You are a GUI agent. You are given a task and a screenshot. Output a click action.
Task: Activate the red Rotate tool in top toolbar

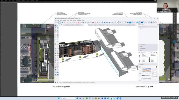pos(81,22)
